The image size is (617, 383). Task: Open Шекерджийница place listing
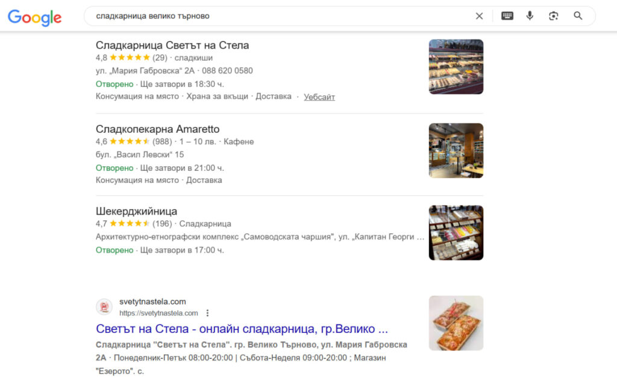(x=136, y=211)
